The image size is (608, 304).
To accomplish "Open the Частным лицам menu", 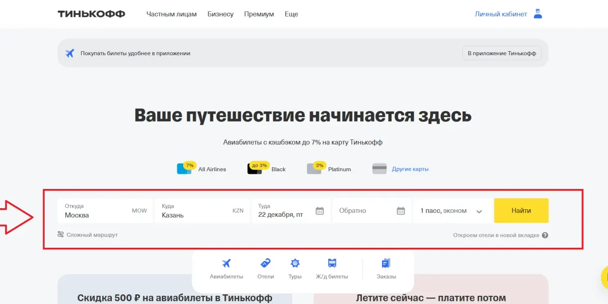I will pos(172,14).
